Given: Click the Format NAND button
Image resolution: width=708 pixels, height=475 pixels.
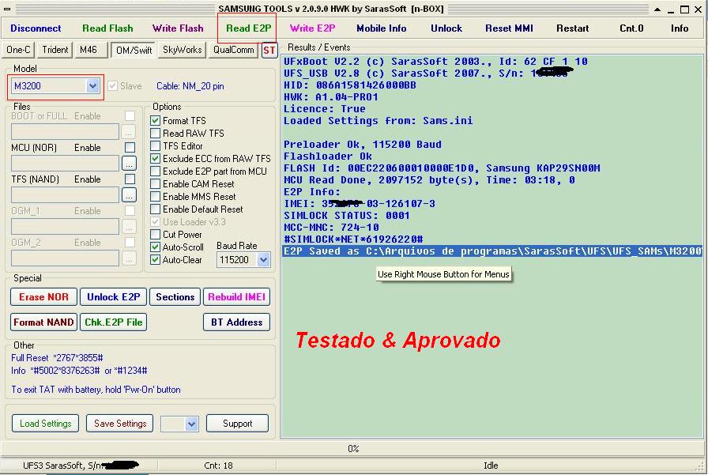Looking at the screenshot, I should tap(43, 322).
